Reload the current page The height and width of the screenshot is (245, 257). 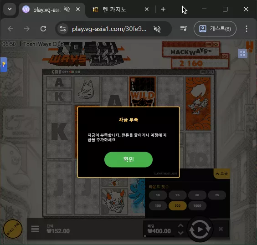tap(43, 29)
